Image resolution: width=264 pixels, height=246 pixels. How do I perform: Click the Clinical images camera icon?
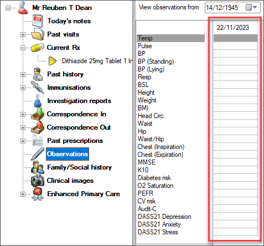38,181
